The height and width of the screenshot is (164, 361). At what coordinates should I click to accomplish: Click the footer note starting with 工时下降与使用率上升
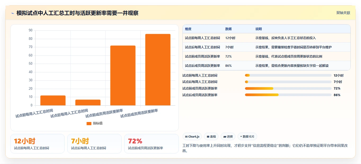(x=265, y=148)
